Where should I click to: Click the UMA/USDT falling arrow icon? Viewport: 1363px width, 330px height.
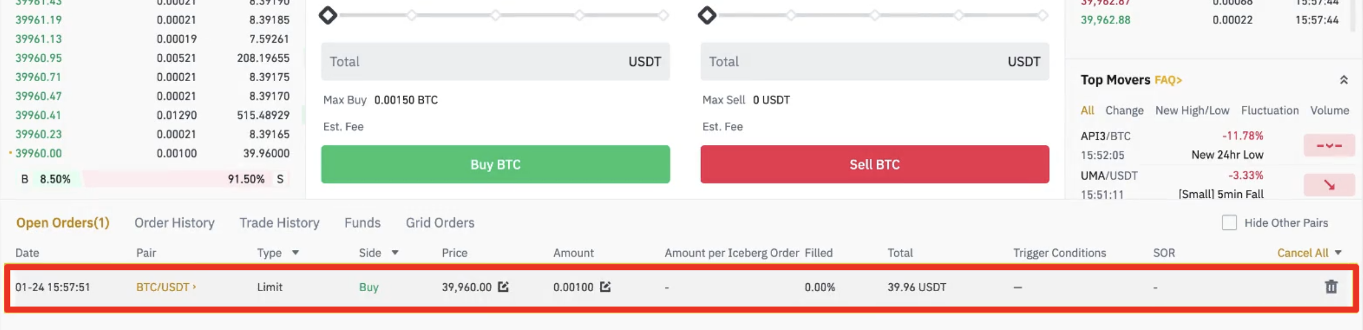(x=1329, y=185)
